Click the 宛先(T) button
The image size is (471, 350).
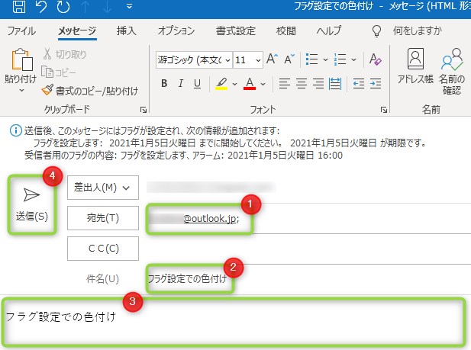103,218
